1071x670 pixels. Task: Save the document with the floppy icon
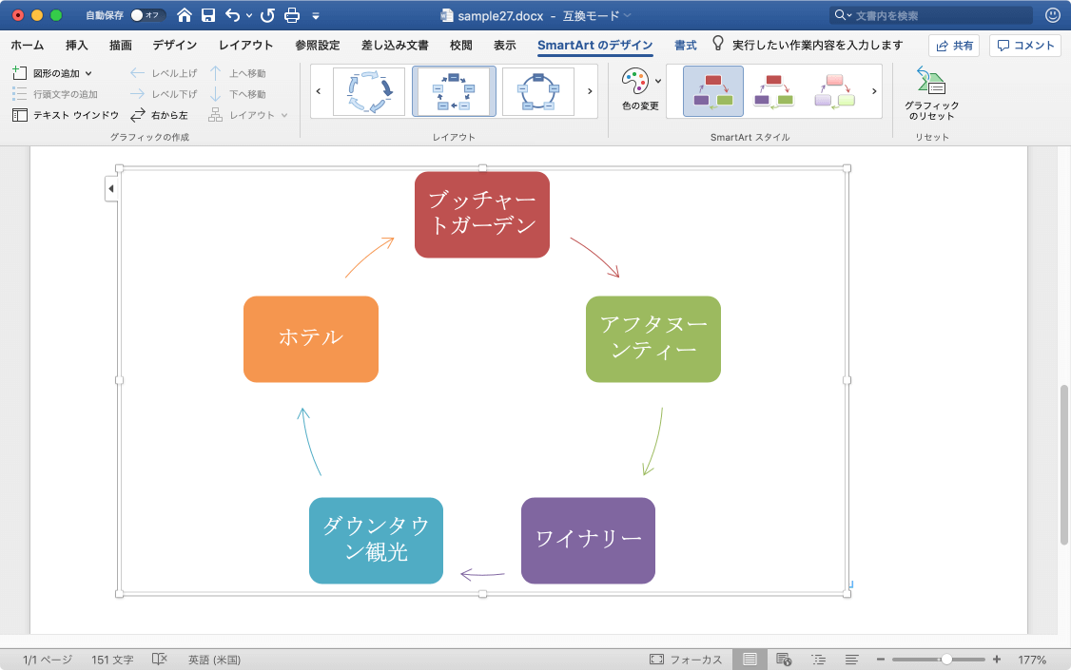[208, 15]
